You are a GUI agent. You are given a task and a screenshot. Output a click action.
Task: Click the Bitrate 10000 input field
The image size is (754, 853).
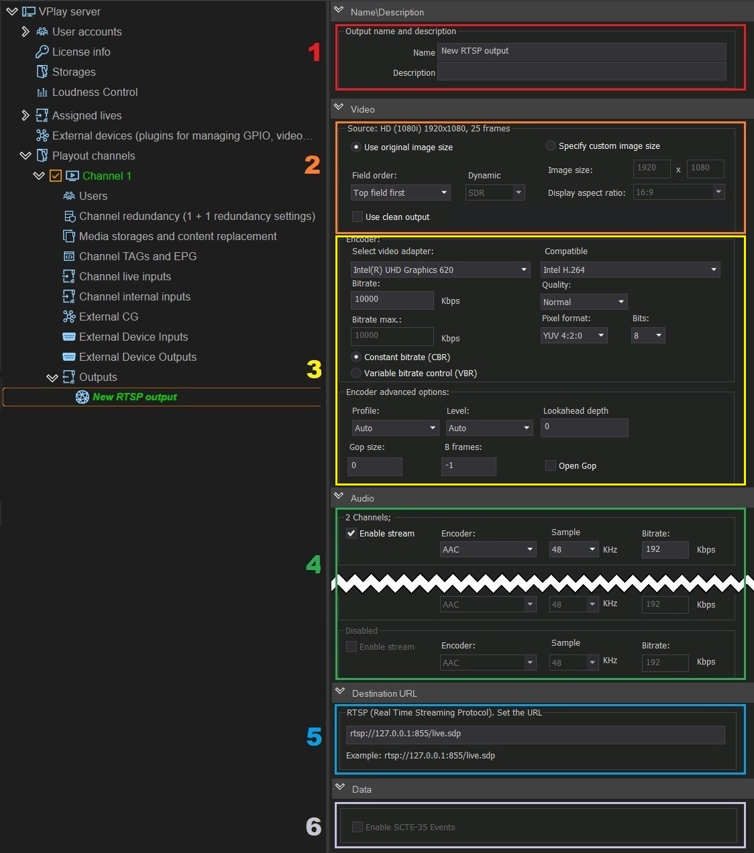coord(392,300)
